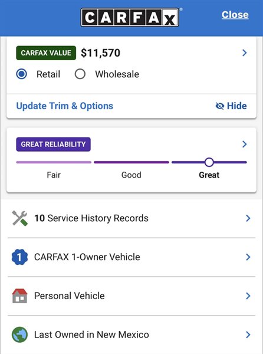The image size is (263, 354).
Task: Click the Update Trim & Options link
Action: click(65, 106)
